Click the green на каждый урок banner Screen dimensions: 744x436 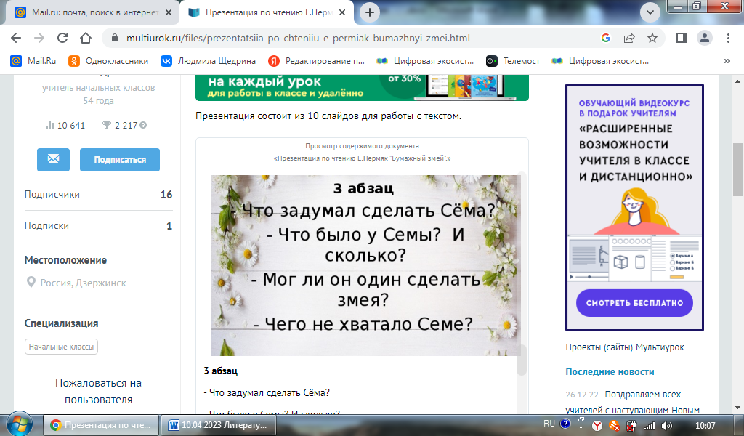pyautogui.click(x=362, y=87)
